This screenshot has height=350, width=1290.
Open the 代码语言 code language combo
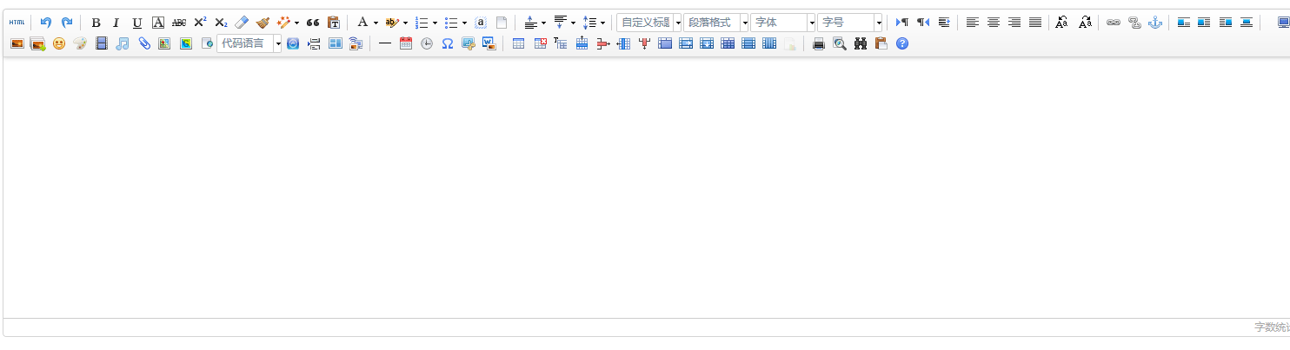point(249,43)
